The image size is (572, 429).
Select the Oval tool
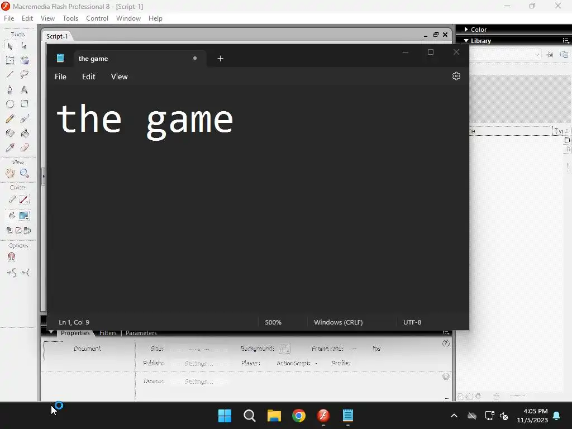click(x=10, y=104)
